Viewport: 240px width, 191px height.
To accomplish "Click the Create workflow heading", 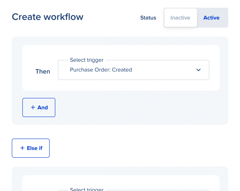I will pos(47,17).
